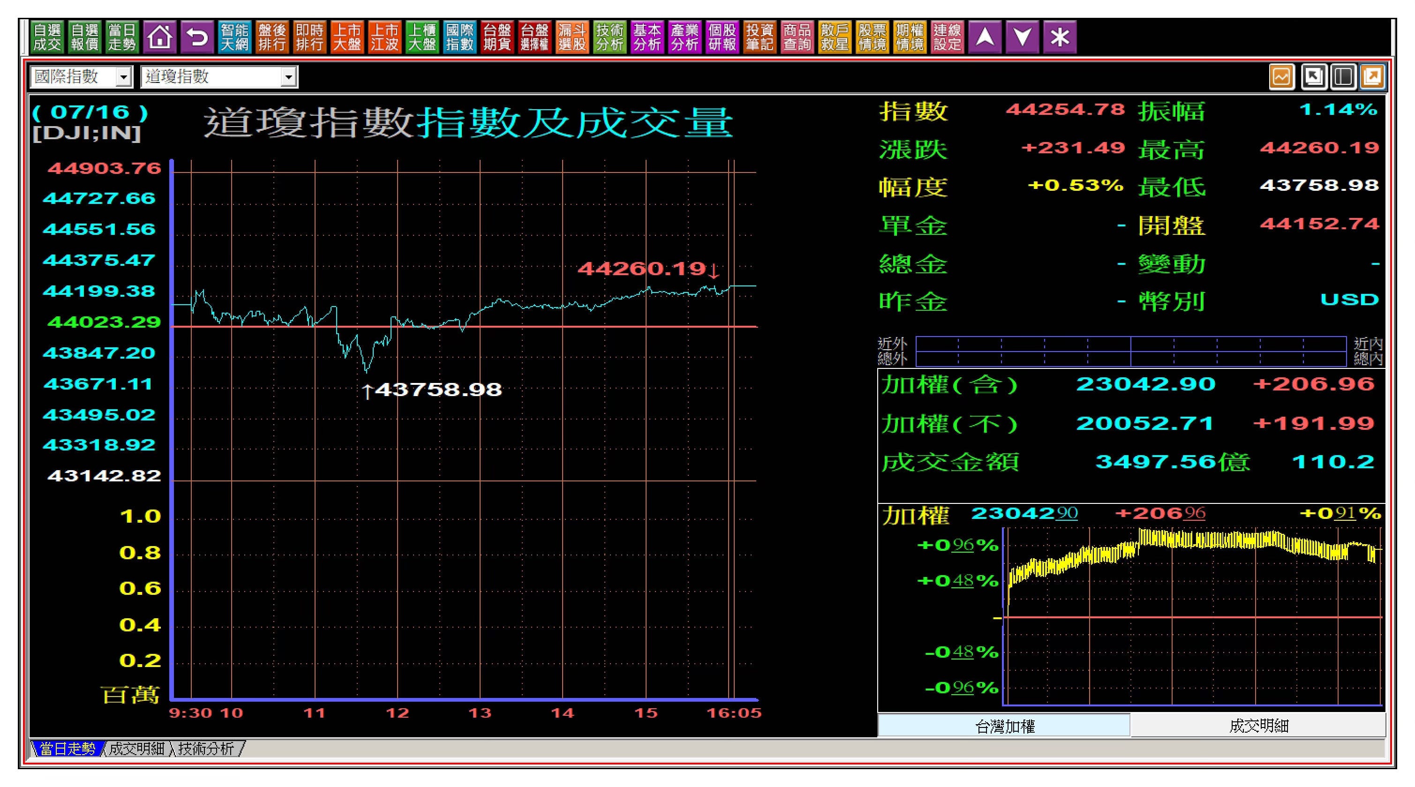
Task: Open 成交明細 tab in right panel
Action: pyautogui.click(x=1258, y=726)
